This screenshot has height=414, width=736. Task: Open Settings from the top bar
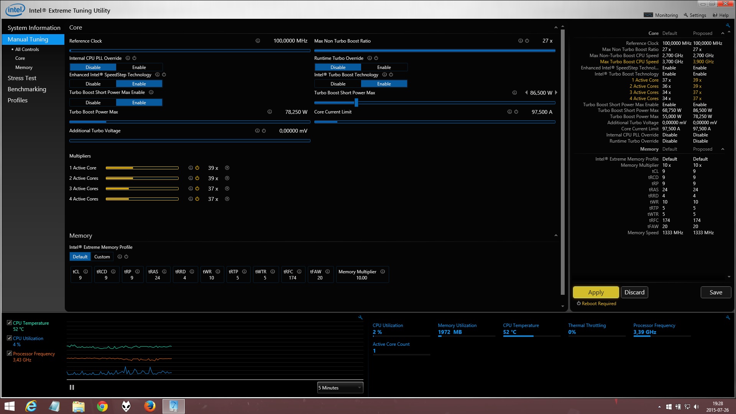695,15
